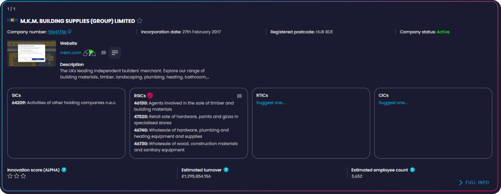Click the website feedback flag icon
The image size is (501, 194).
pyautogui.click(x=104, y=53)
